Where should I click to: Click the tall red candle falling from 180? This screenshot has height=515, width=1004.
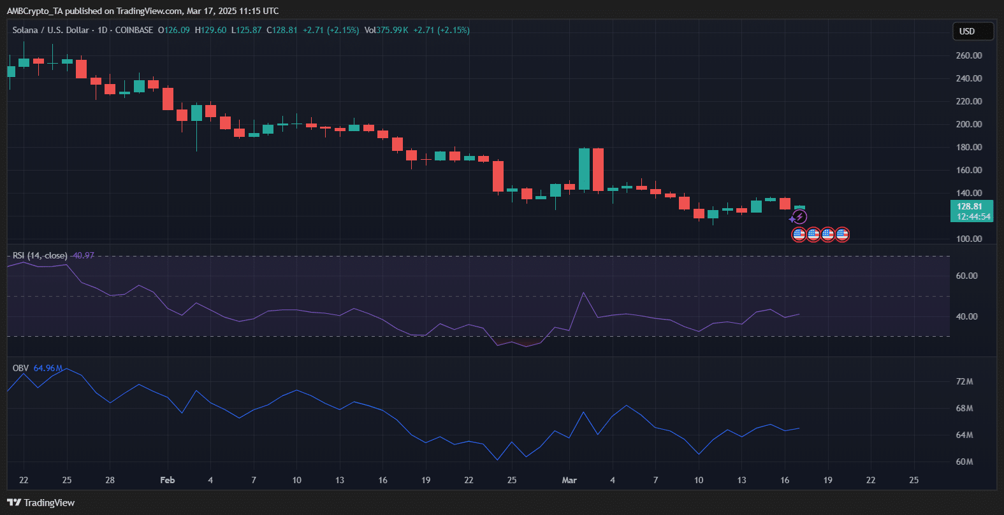coord(598,170)
